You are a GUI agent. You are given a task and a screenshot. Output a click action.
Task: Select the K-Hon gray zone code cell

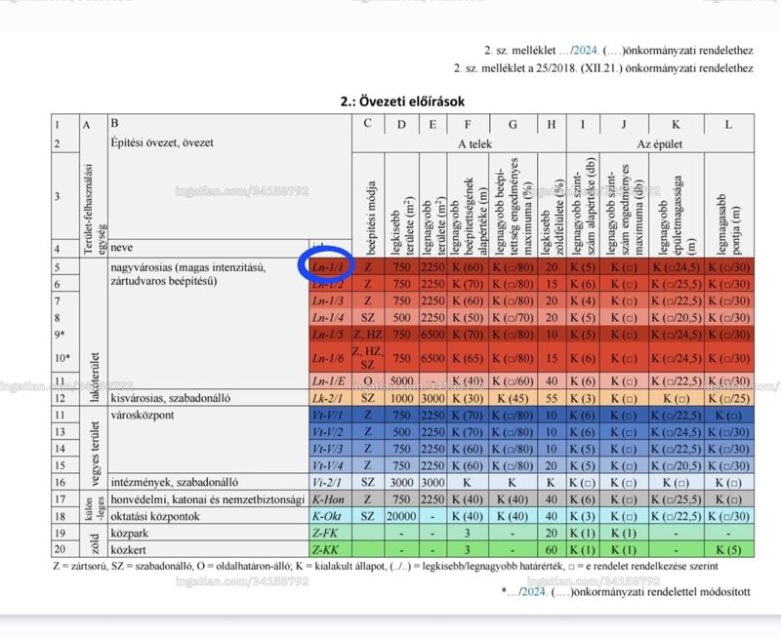click(328, 499)
